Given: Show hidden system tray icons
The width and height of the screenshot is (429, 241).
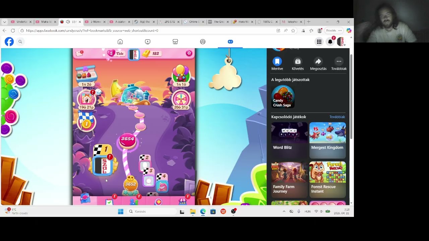Looking at the screenshot, I should point(284,212).
